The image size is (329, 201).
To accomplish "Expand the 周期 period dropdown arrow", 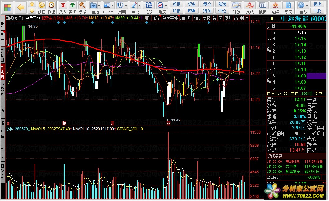I will click(126, 6).
